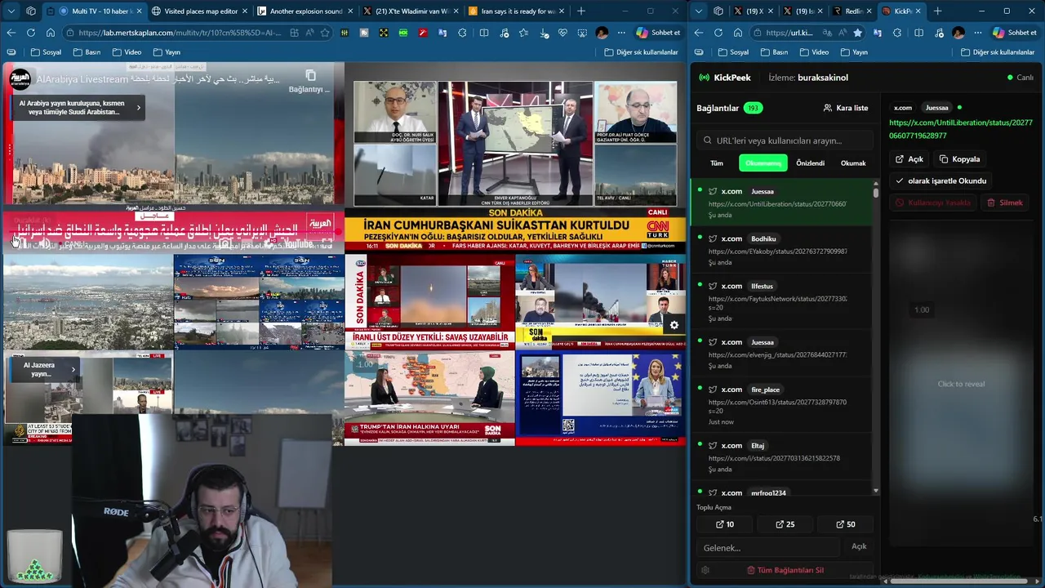1045x588 pixels.
Task: Copy selected link with Kopyala
Action: pyautogui.click(x=959, y=159)
